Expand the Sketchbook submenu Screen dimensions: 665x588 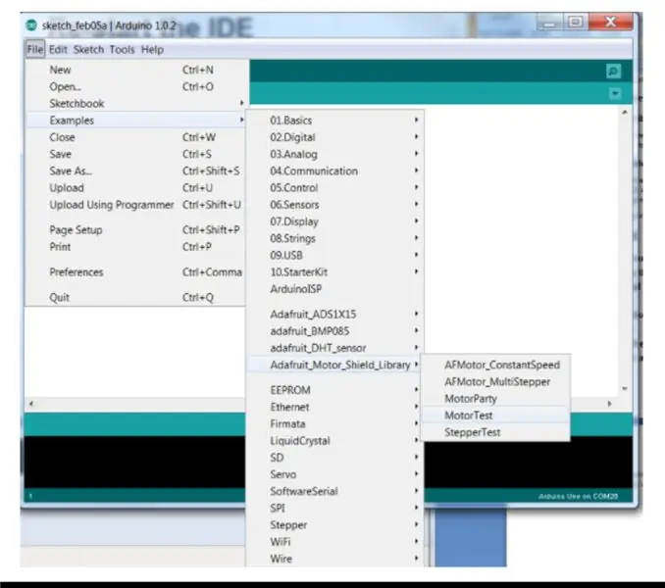click(x=135, y=103)
